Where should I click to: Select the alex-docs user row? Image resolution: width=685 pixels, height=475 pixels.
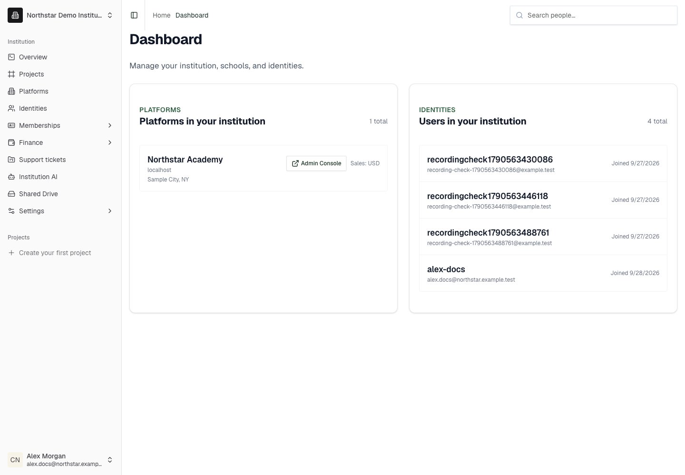click(x=543, y=273)
